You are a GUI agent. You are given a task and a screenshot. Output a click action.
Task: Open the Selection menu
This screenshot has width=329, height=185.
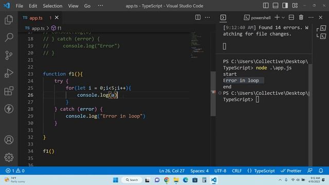(x=52, y=6)
